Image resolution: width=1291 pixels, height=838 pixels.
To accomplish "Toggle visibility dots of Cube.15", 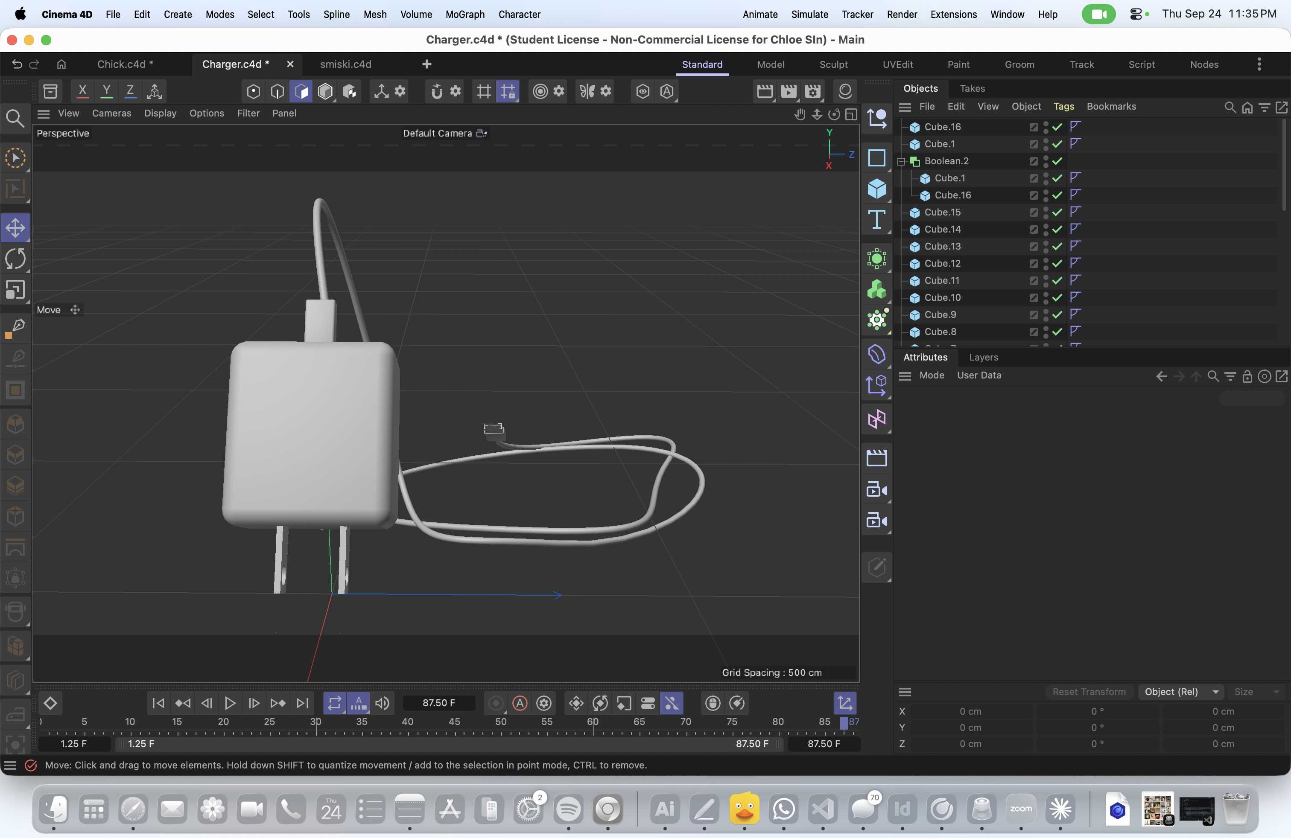I will click(1045, 212).
